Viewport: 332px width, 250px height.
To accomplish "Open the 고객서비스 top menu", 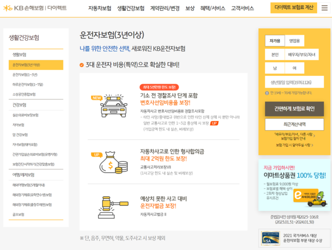I will pos(243,8).
